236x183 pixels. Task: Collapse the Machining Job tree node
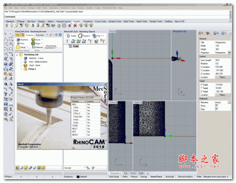(x=17, y=55)
